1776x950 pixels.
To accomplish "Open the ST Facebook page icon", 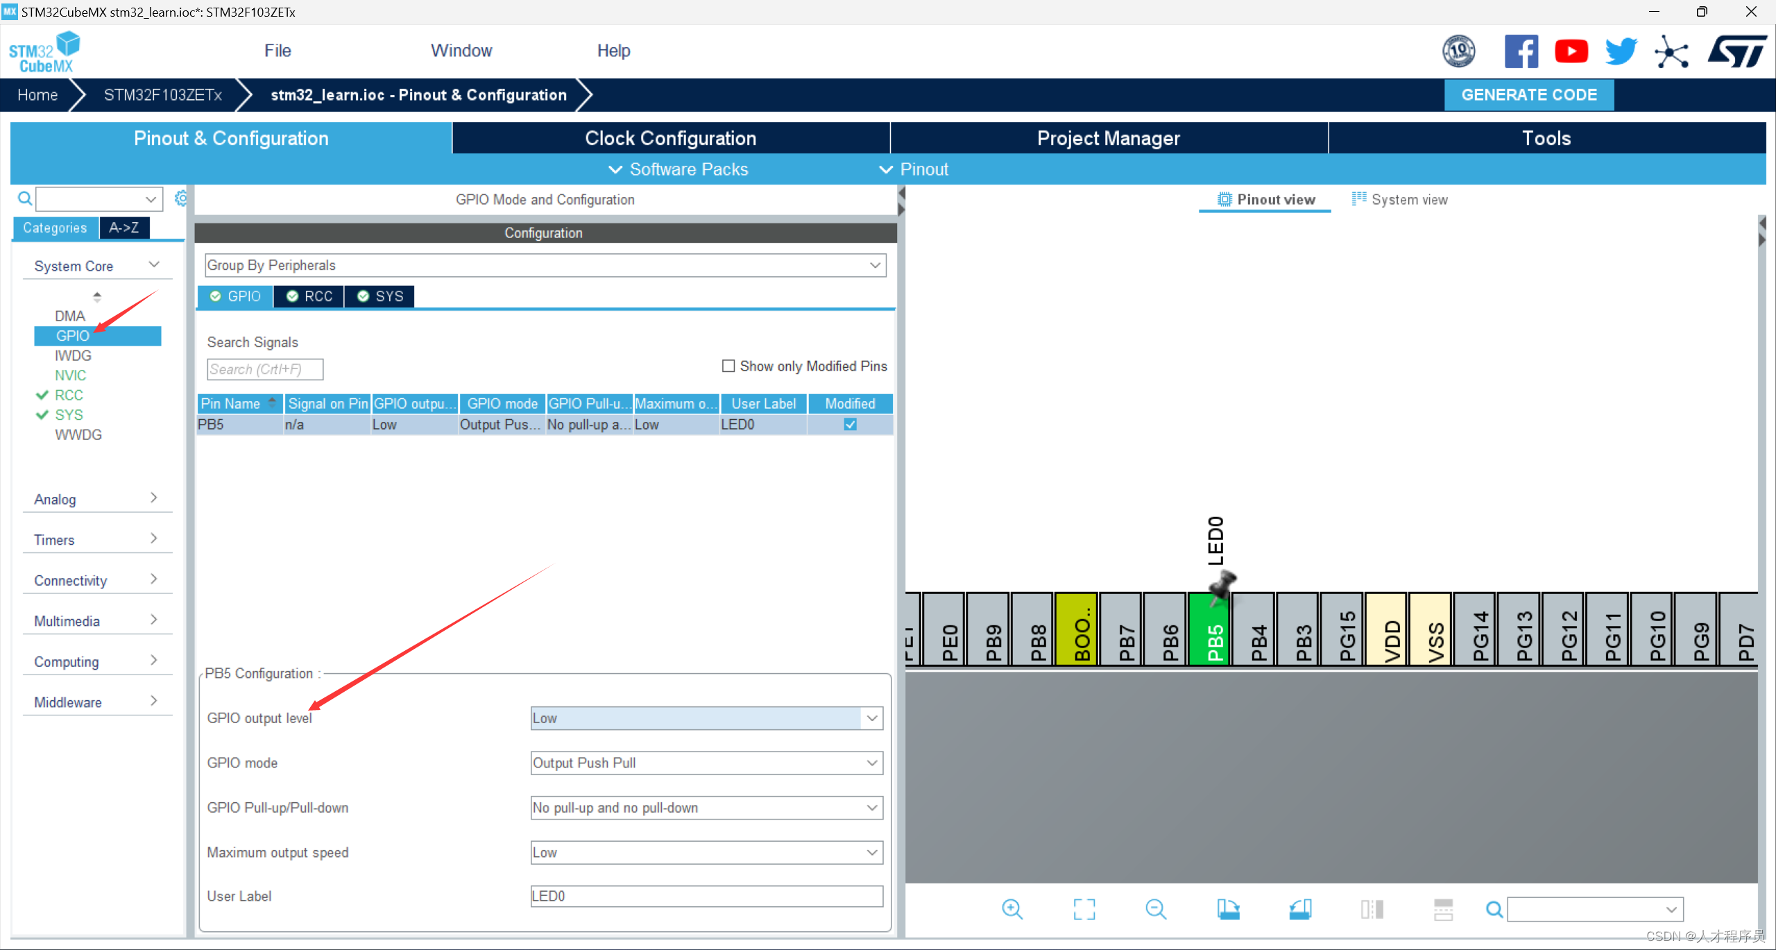I will point(1521,51).
